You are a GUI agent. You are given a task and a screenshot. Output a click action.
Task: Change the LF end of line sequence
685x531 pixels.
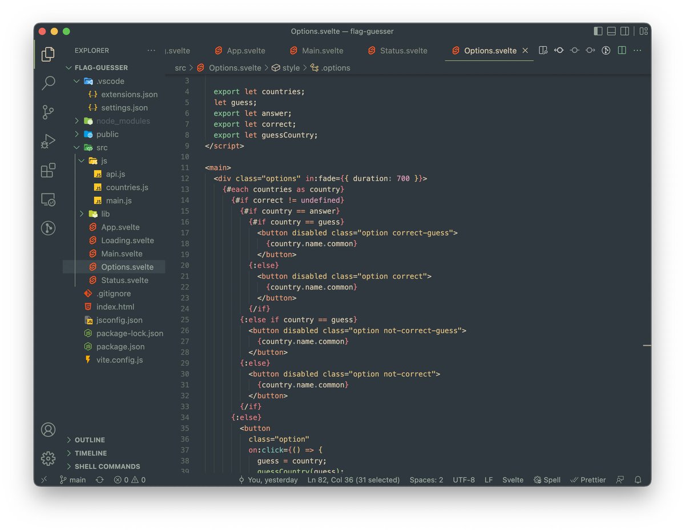[489, 480]
